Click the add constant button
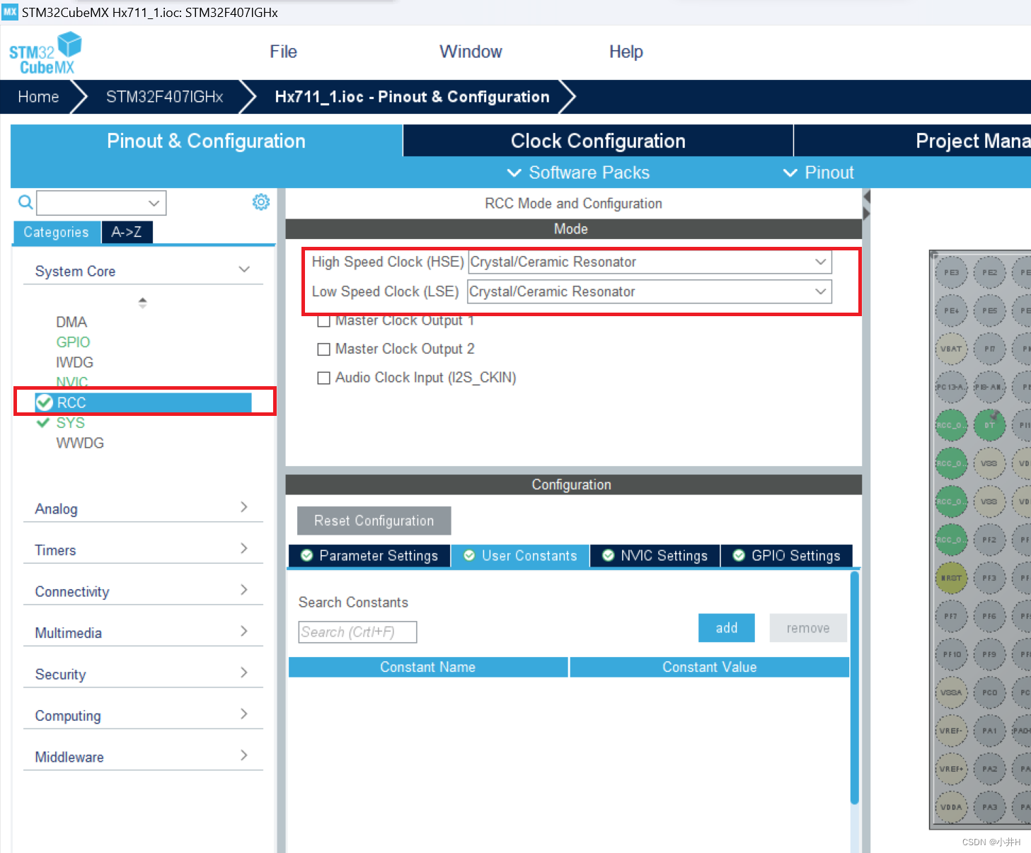 726,628
